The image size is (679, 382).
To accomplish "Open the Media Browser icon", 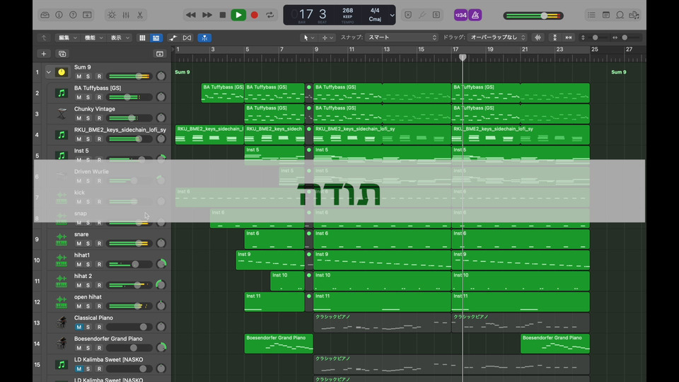I will [634, 15].
